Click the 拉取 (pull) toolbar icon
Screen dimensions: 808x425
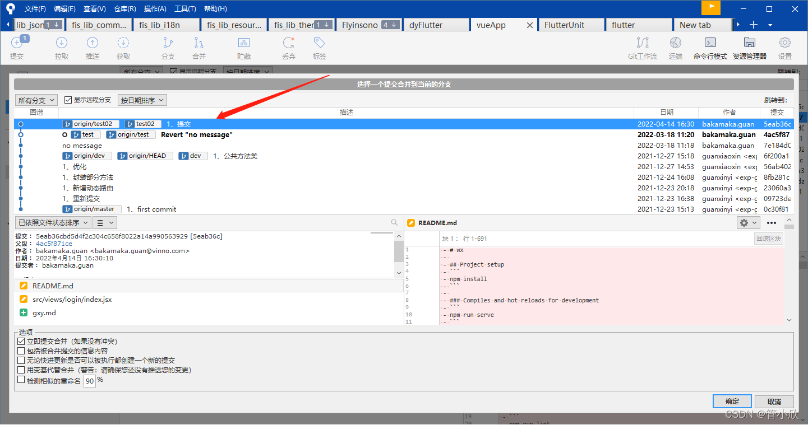62,43
